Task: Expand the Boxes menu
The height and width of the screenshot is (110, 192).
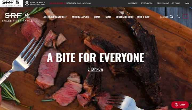Action: [97, 17]
